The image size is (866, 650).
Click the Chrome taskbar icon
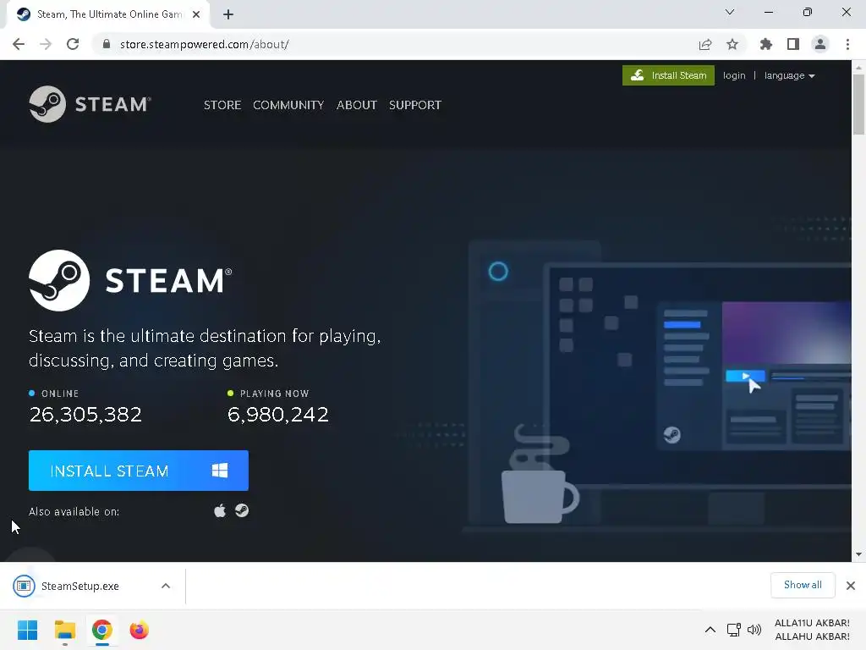point(102,630)
